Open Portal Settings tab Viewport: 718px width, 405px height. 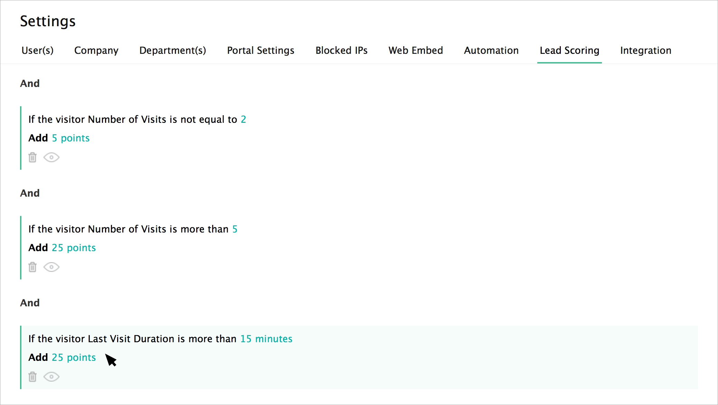pyautogui.click(x=261, y=50)
